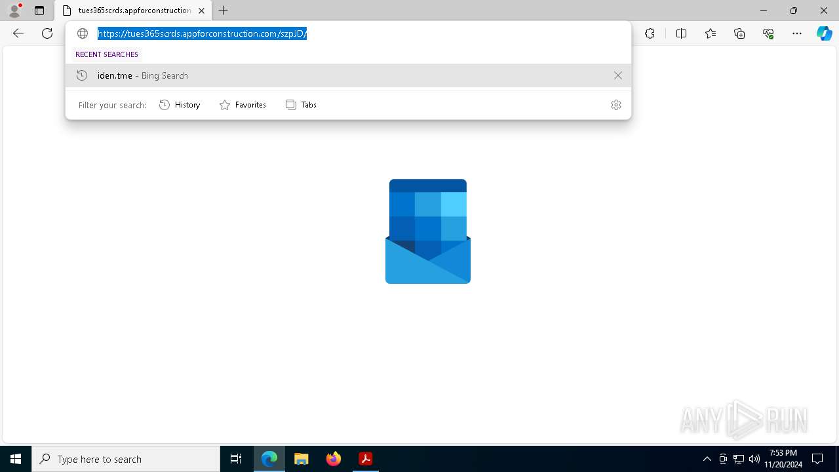Image resolution: width=839 pixels, height=472 pixels.
Task: Filter search by History
Action: pos(180,105)
